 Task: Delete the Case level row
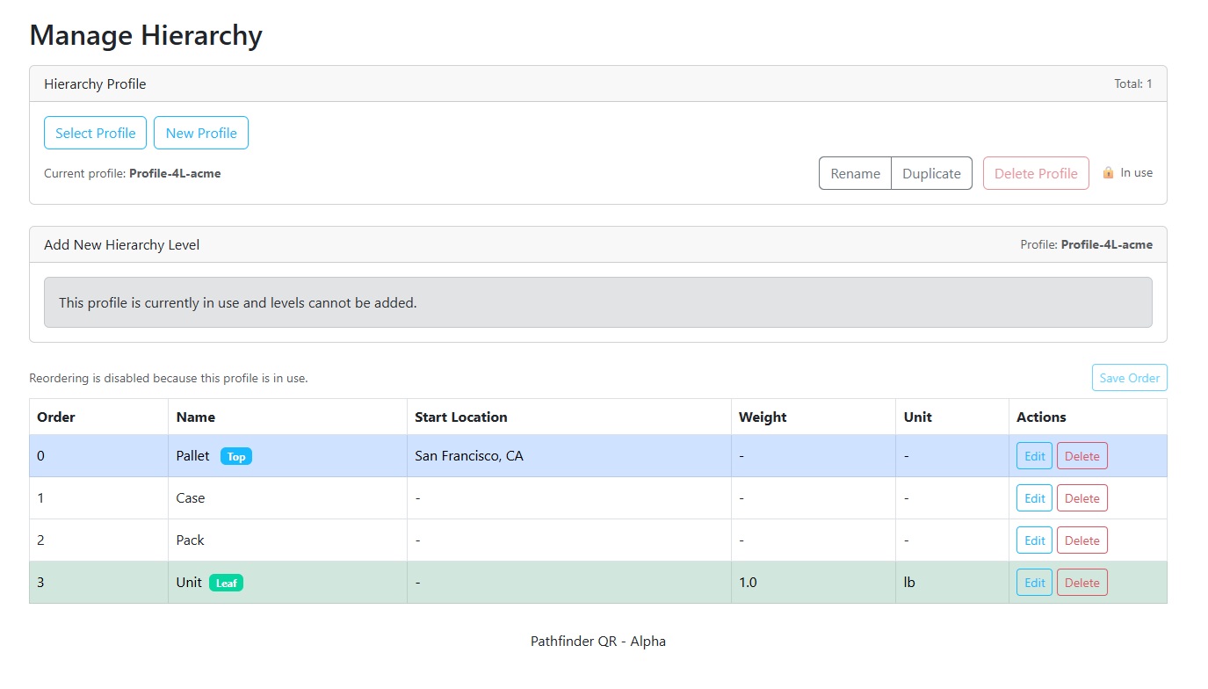point(1081,498)
